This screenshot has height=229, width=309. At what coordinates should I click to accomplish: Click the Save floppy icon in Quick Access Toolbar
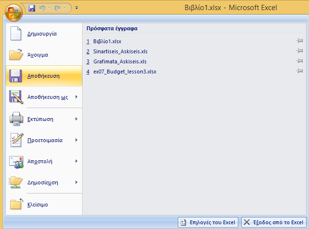[x=32, y=8]
